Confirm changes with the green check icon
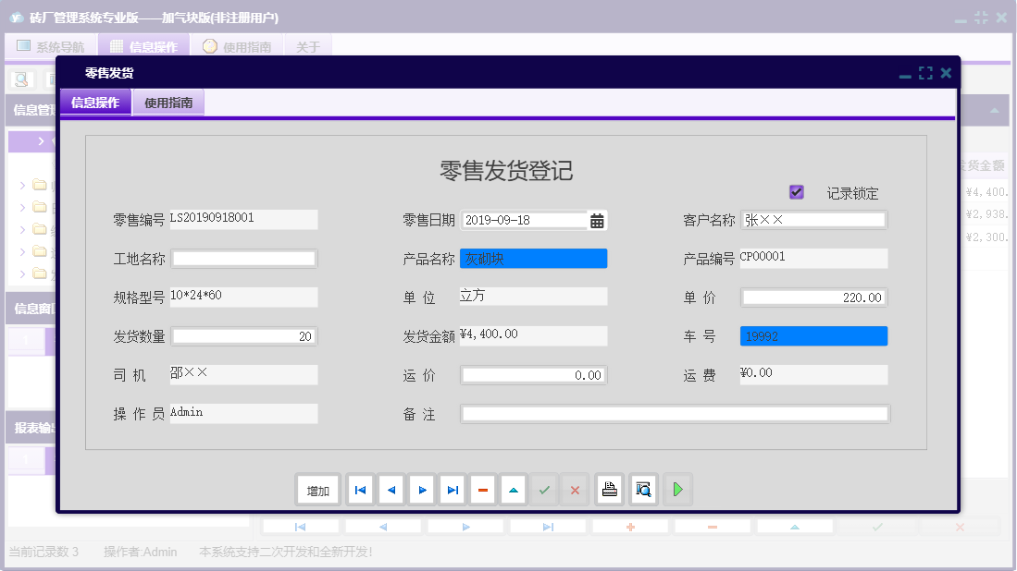Image resolution: width=1017 pixels, height=571 pixels. (544, 490)
